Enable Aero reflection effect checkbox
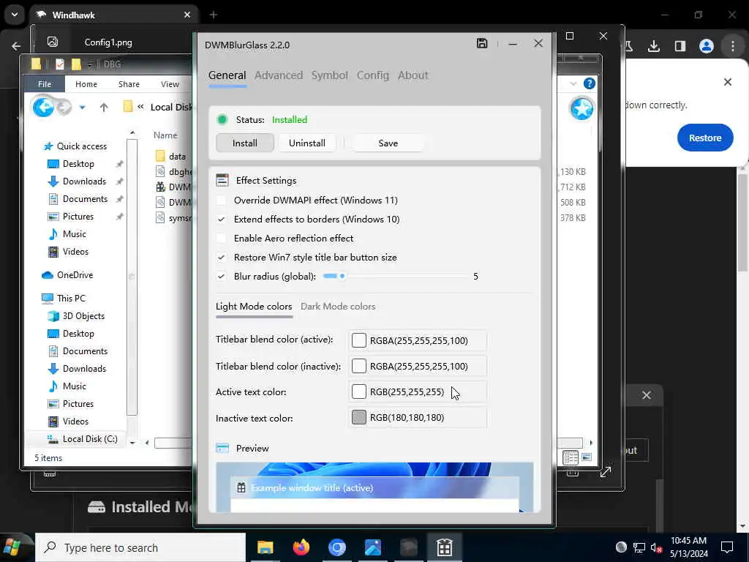749x562 pixels. click(221, 239)
